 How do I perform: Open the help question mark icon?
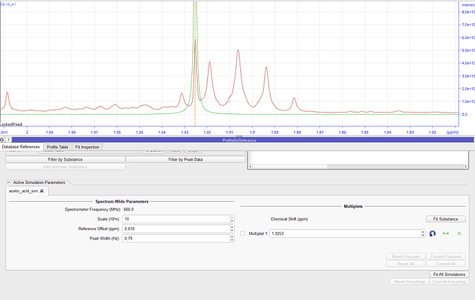click(9, 139)
